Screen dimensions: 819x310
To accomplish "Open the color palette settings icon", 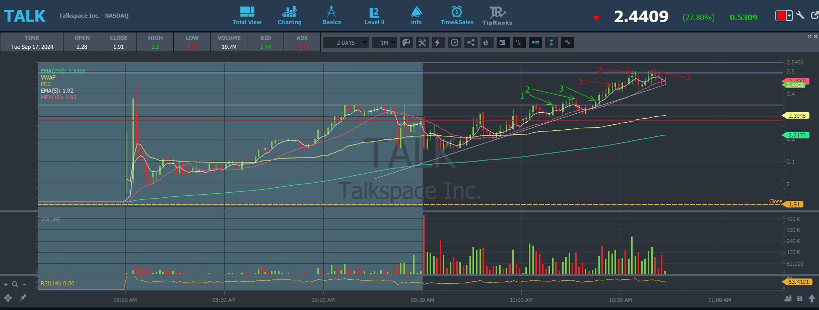I will 406,43.
